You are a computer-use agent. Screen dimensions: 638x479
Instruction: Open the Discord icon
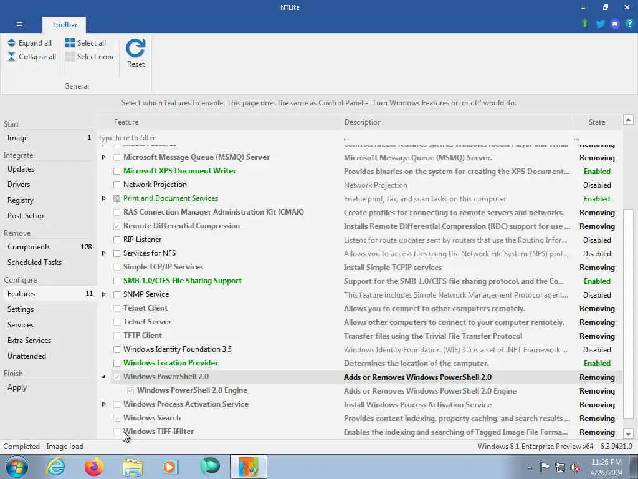(615, 24)
